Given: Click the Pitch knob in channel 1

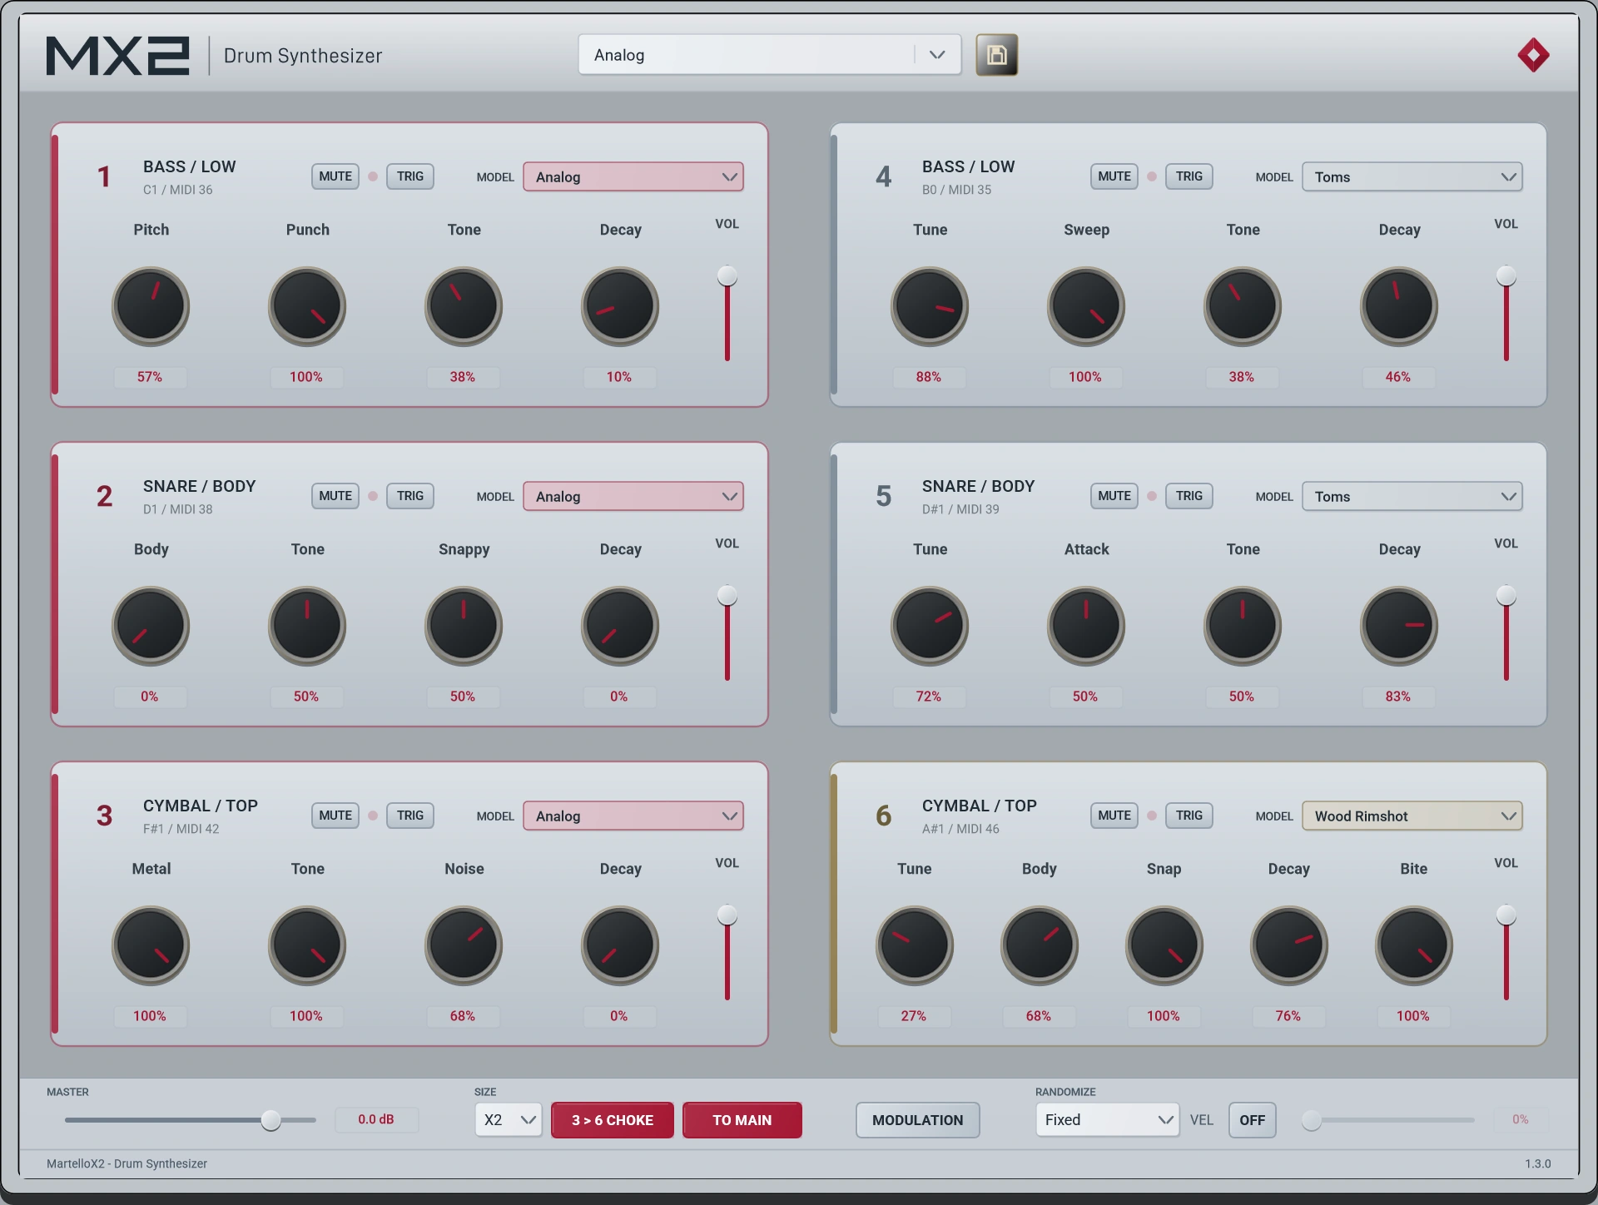Looking at the screenshot, I should [151, 306].
